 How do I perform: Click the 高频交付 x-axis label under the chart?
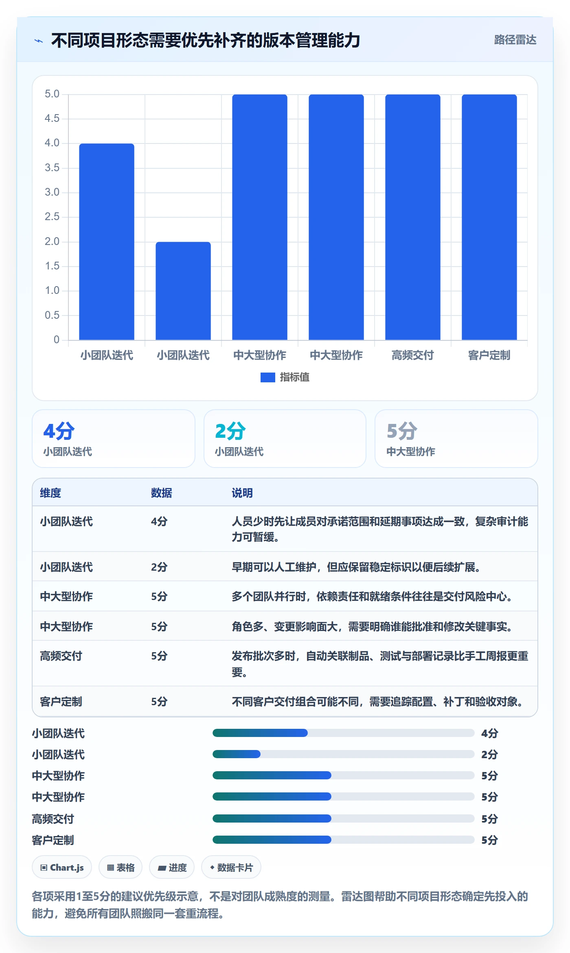coord(412,355)
